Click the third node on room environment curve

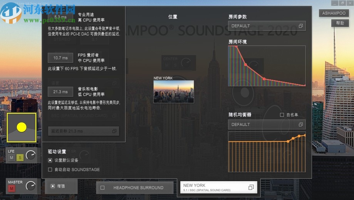coord(264,79)
